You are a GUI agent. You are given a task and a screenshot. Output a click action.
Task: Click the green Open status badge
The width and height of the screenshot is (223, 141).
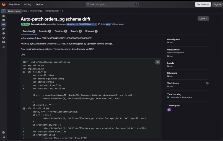coord(25,24)
